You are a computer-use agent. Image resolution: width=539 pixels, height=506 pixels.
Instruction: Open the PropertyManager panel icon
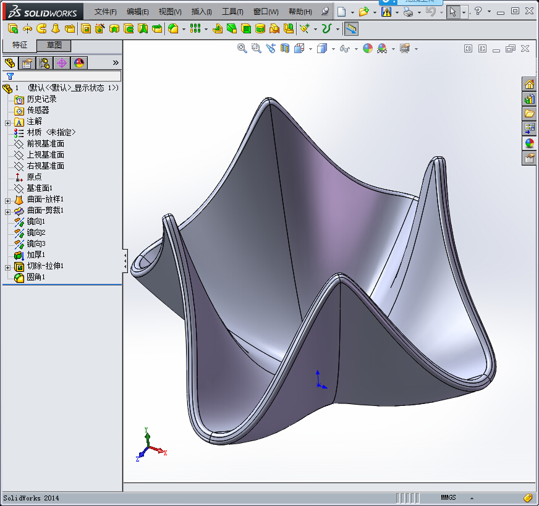(x=25, y=62)
